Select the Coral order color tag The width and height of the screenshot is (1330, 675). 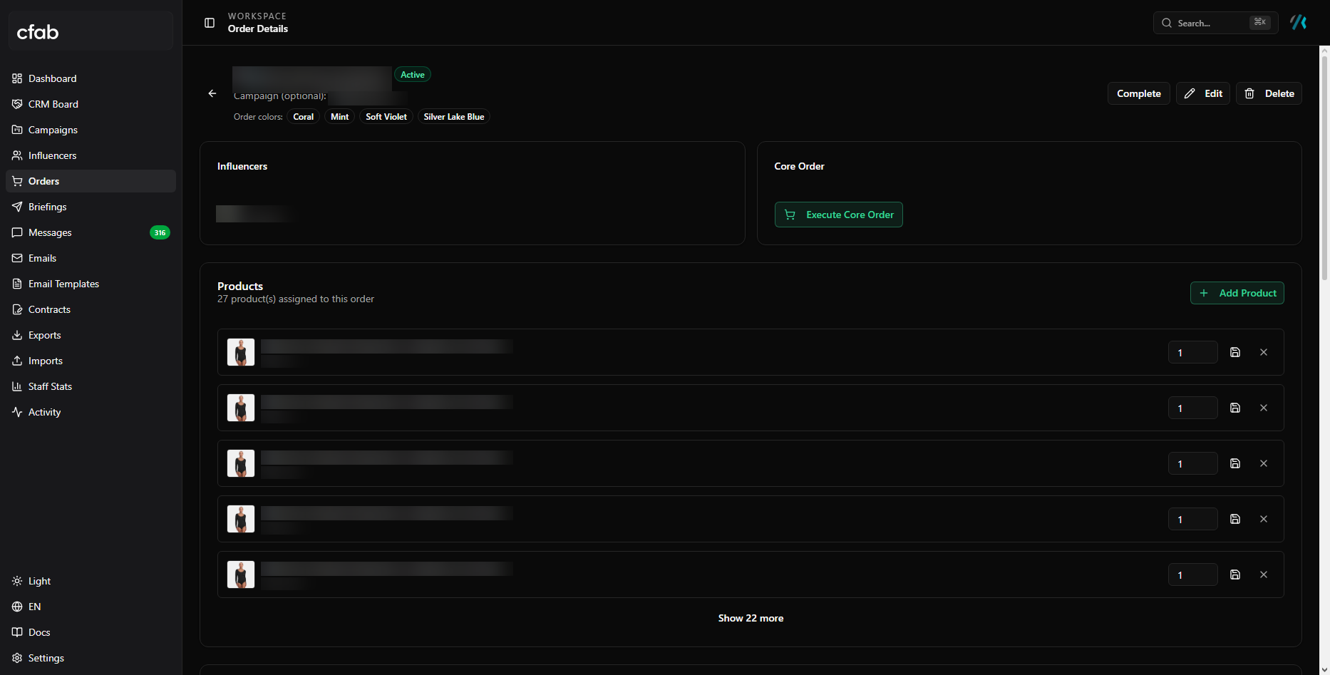(304, 117)
